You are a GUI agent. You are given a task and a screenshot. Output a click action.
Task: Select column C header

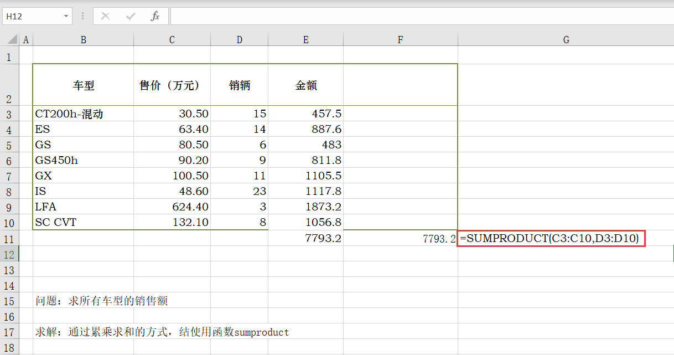(172, 39)
